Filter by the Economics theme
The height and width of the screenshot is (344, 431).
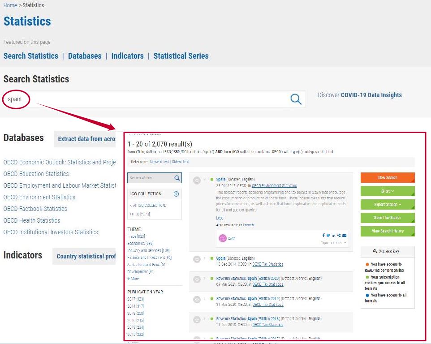pyautogui.click(x=140, y=243)
